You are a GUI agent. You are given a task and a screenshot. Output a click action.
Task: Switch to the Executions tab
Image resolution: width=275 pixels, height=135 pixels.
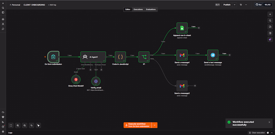pyautogui.click(x=138, y=9)
